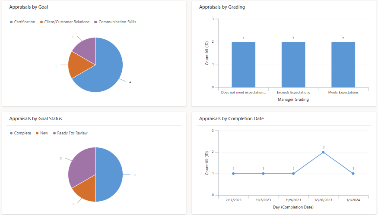Click the Complete legend dot
The image size is (378, 215).
pos(11,133)
